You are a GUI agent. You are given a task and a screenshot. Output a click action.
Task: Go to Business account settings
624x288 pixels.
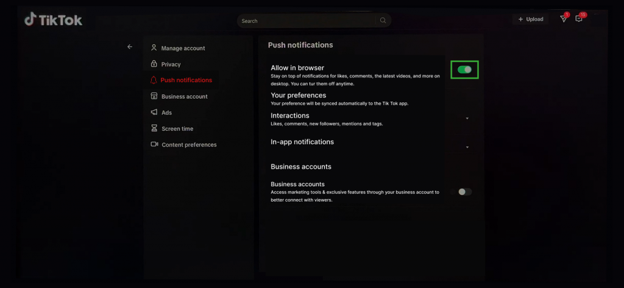184,96
